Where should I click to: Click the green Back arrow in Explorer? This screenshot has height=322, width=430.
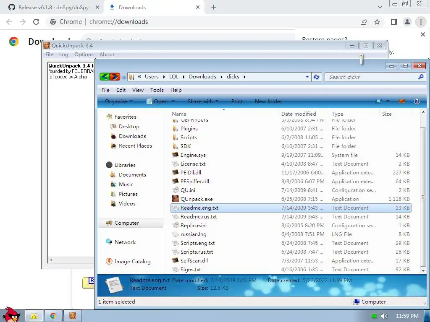click(x=105, y=77)
